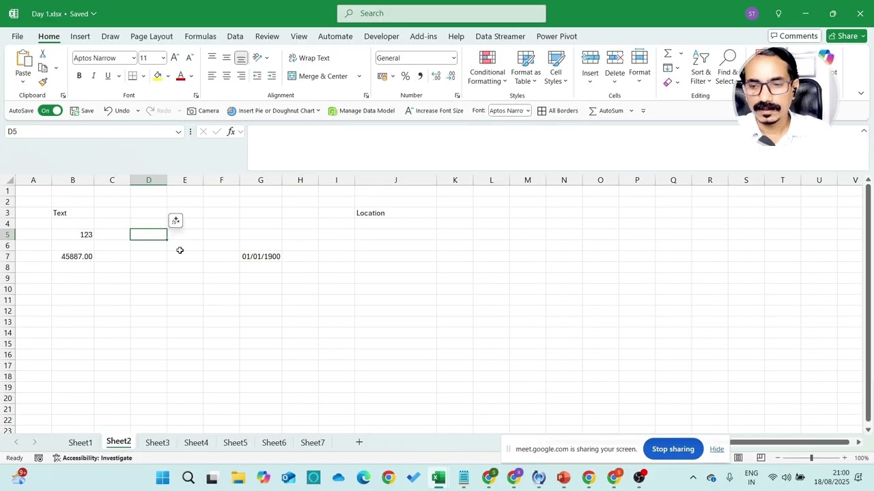Click Increase Decimal icon
This screenshot has width=874, height=491.
coord(437,76)
